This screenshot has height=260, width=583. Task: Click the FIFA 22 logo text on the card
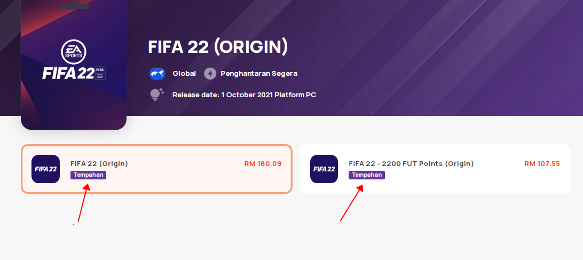(74, 73)
